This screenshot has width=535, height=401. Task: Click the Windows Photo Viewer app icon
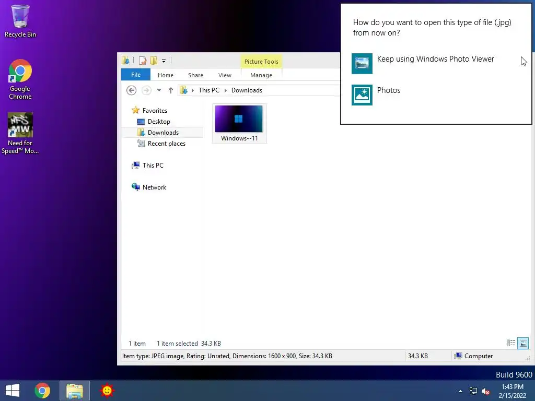click(362, 63)
